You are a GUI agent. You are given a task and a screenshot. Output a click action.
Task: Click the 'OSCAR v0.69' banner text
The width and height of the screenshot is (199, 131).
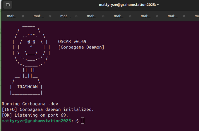pyautogui.click(x=72, y=41)
